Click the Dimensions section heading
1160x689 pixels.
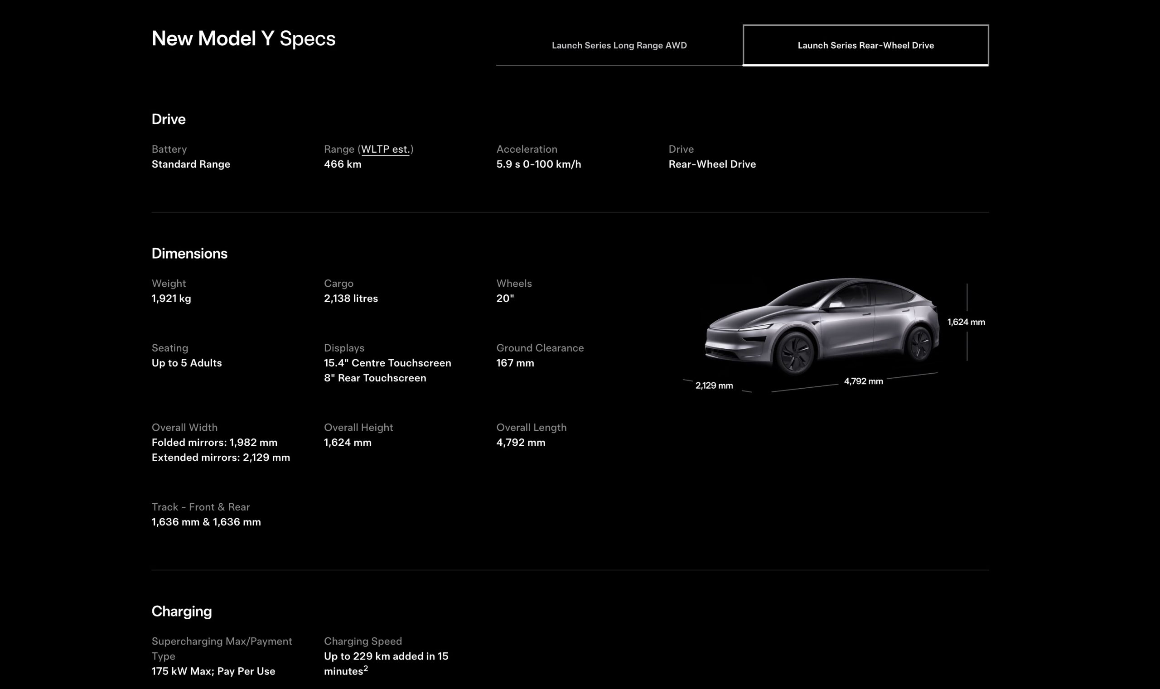(x=189, y=254)
